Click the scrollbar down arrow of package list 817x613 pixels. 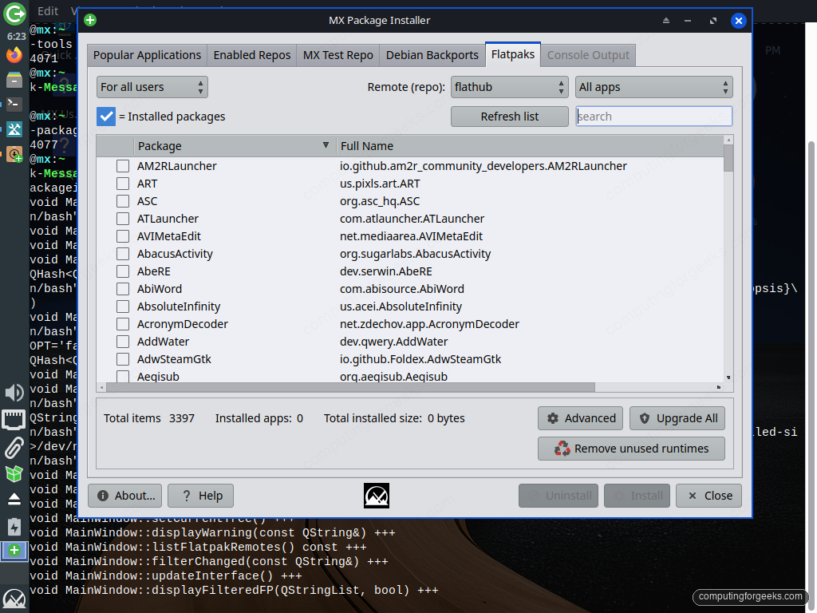pos(728,378)
